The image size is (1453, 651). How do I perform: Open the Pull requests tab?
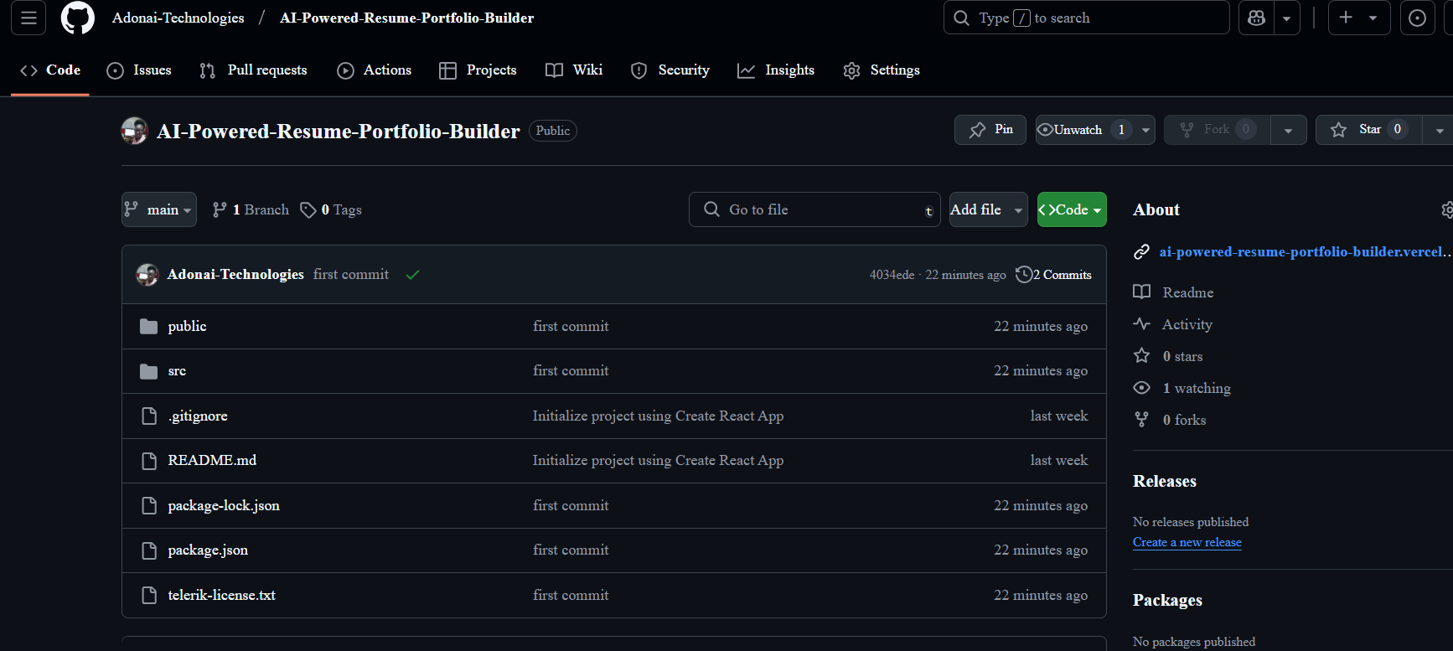[x=253, y=70]
